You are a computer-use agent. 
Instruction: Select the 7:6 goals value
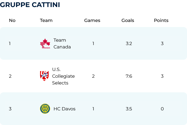129,76
